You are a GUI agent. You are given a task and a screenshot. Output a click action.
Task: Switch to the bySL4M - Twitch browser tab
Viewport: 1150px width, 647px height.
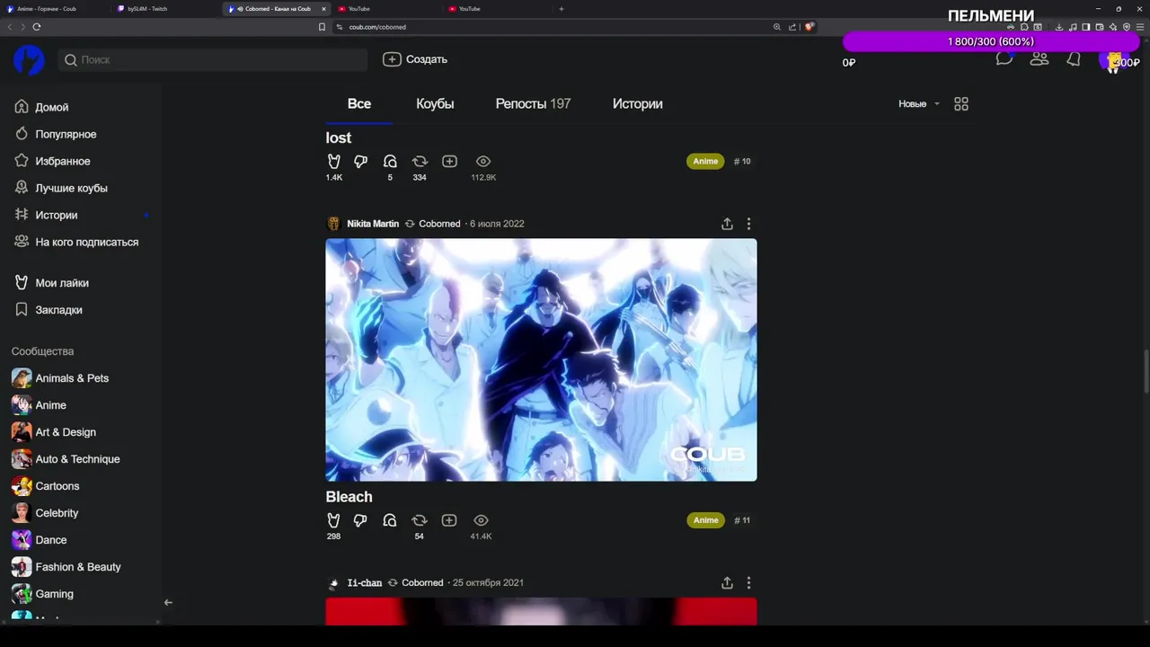pos(166,9)
